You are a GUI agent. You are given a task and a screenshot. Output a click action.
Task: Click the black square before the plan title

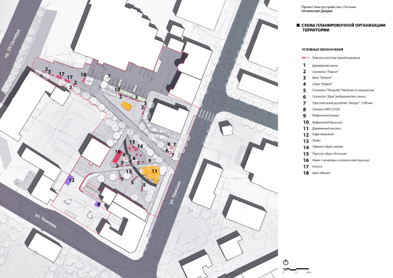[x=298, y=26]
